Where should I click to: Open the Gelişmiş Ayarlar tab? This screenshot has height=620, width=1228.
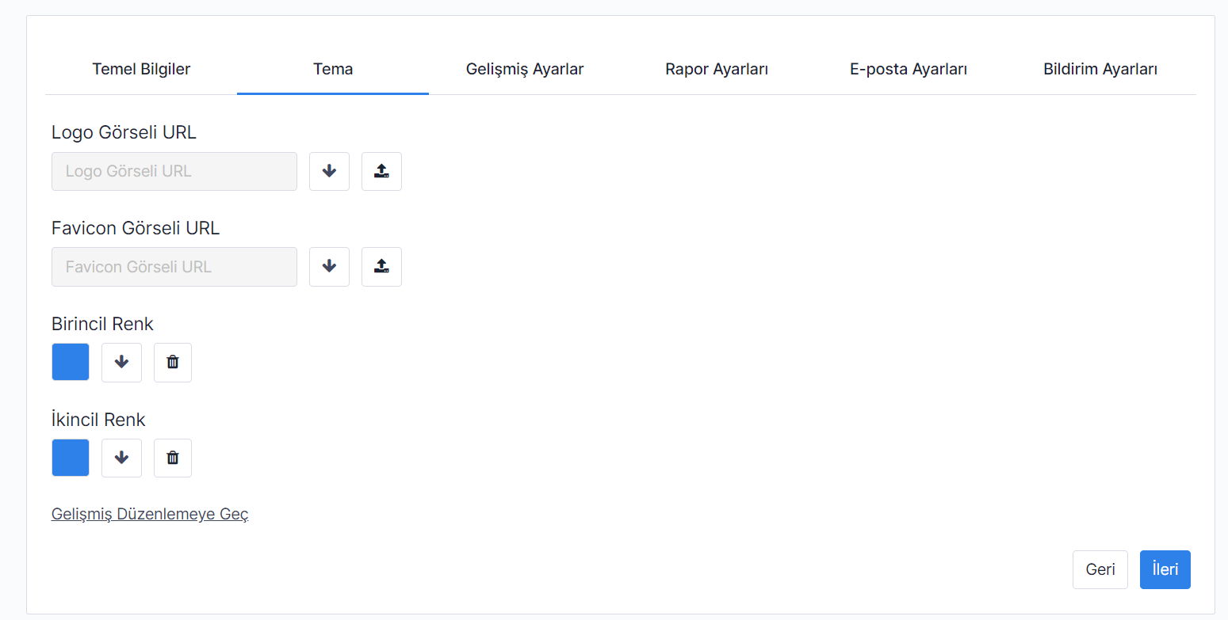525,70
